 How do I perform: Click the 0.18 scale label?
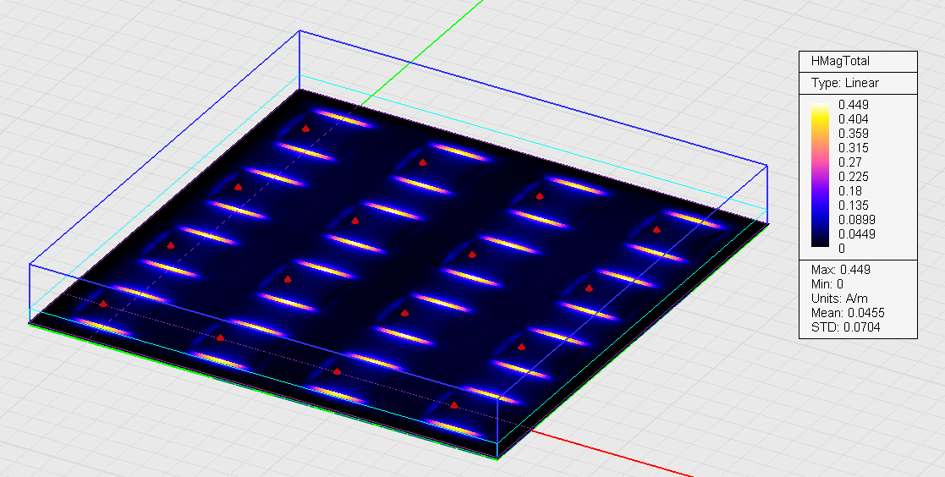pos(850,191)
